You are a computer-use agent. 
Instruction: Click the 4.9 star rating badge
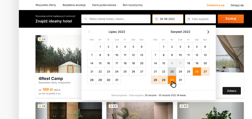[184, 106]
